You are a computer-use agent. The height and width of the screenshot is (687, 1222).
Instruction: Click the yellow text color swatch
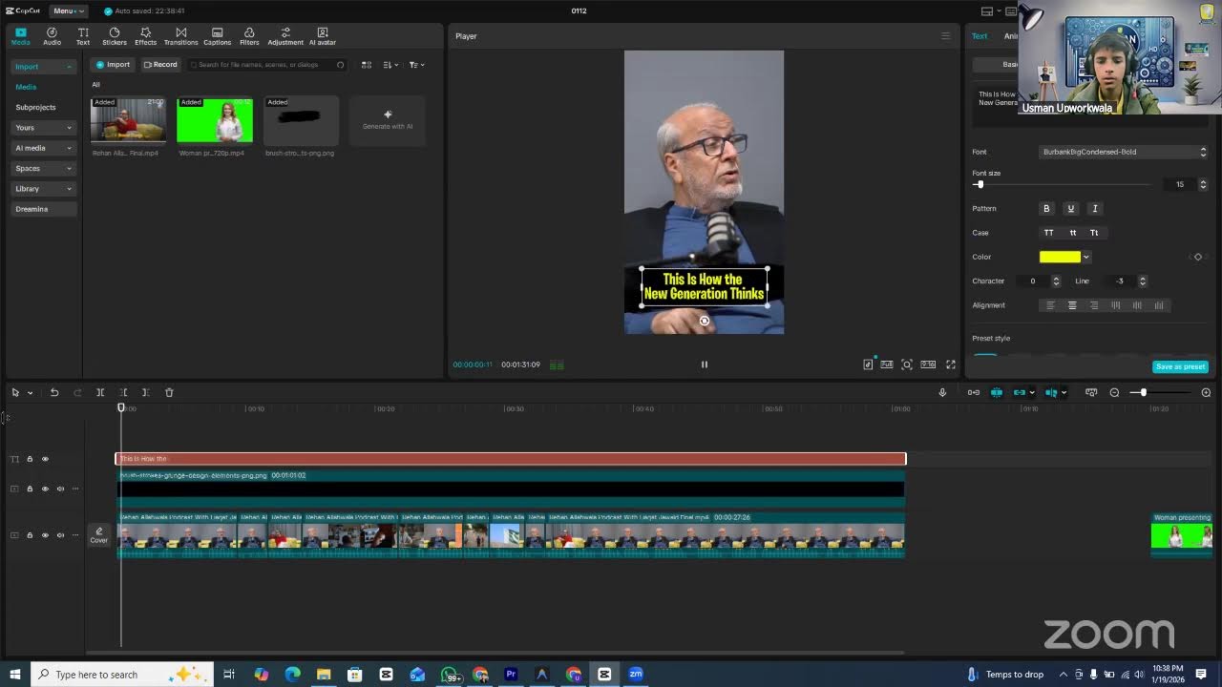[1060, 257]
